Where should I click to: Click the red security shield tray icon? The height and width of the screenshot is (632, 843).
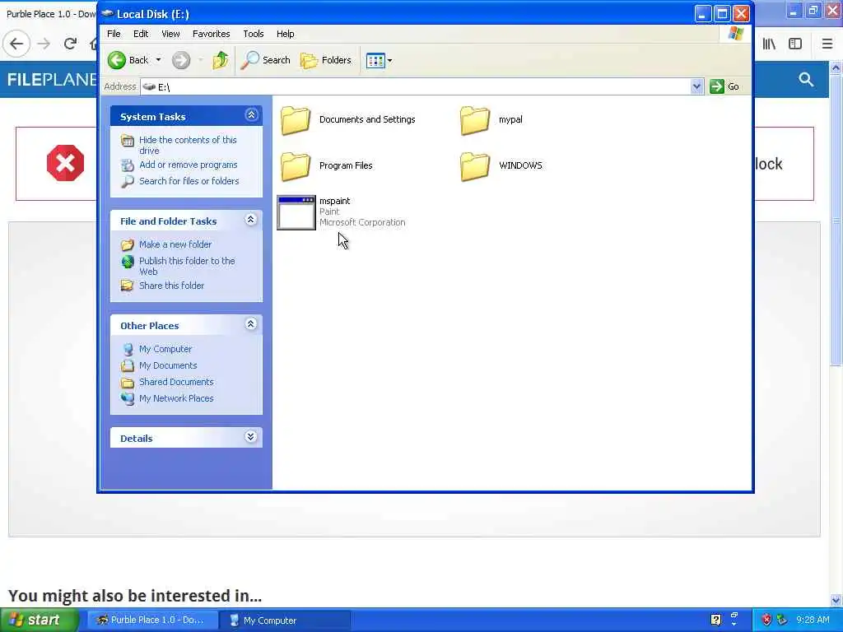[766, 620]
